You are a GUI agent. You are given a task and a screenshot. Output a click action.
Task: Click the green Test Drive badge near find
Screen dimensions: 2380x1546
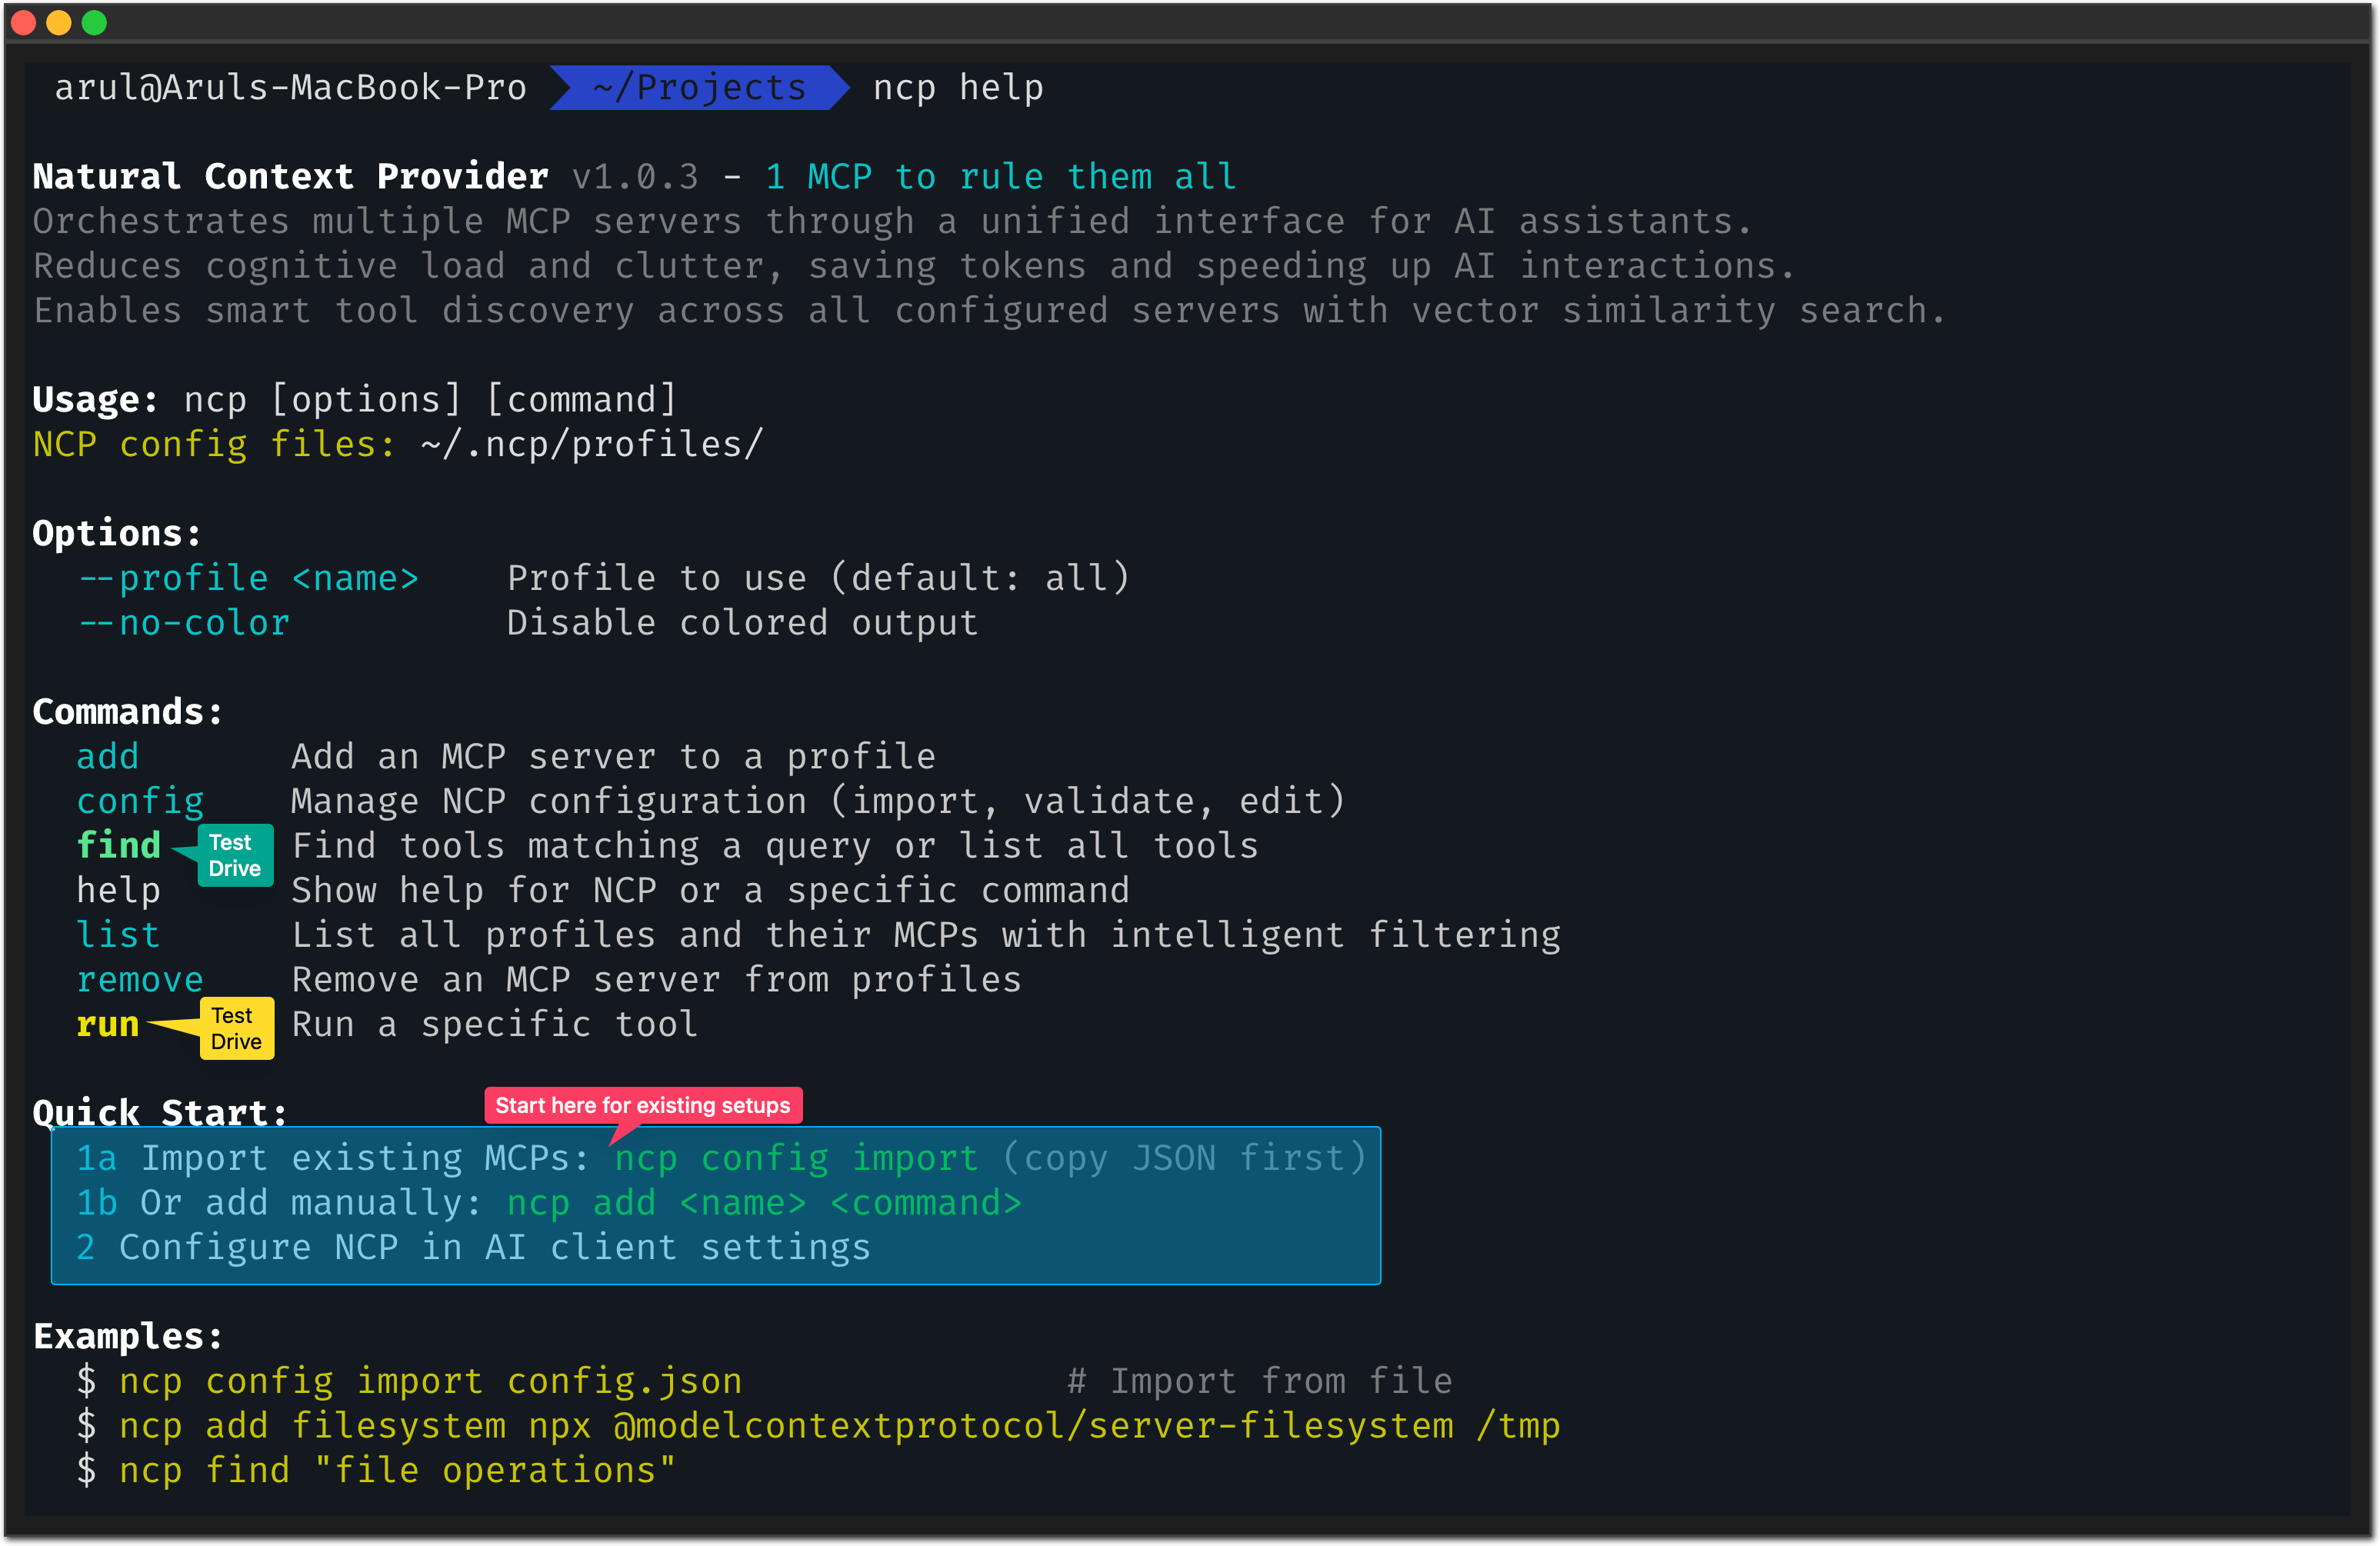[235, 855]
